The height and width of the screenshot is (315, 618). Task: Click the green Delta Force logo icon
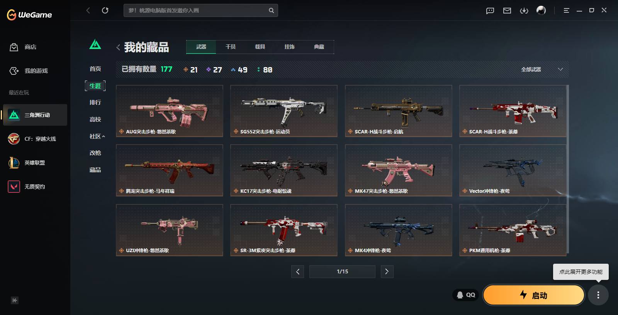tap(95, 44)
